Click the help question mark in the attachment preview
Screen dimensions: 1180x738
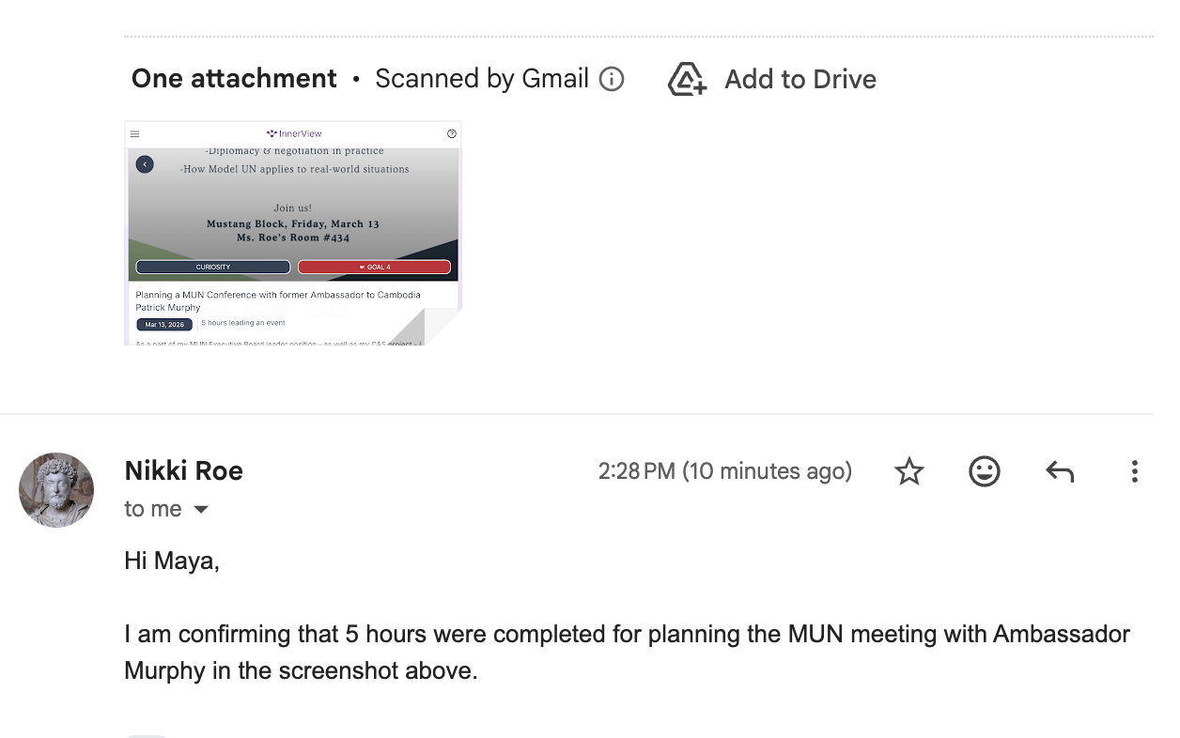452,134
